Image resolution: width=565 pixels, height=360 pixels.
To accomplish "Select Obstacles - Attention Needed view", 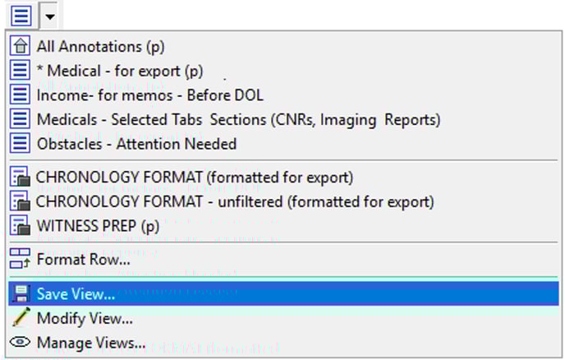I will [136, 144].
